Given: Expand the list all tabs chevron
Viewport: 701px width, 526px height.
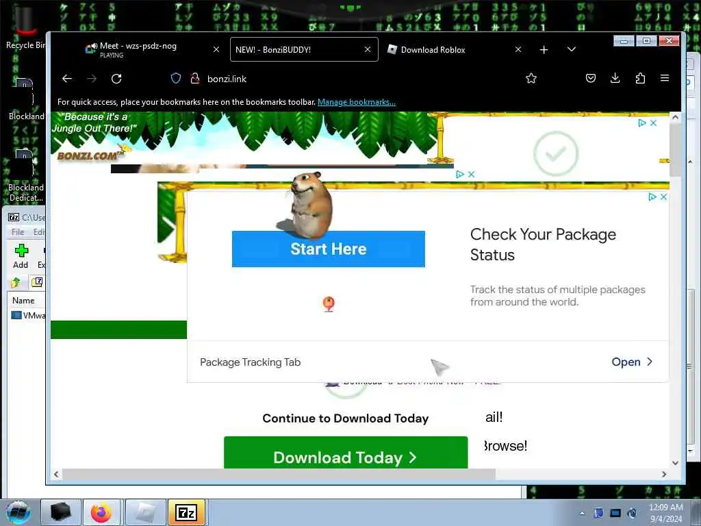Looking at the screenshot, I should coord(572,49).
